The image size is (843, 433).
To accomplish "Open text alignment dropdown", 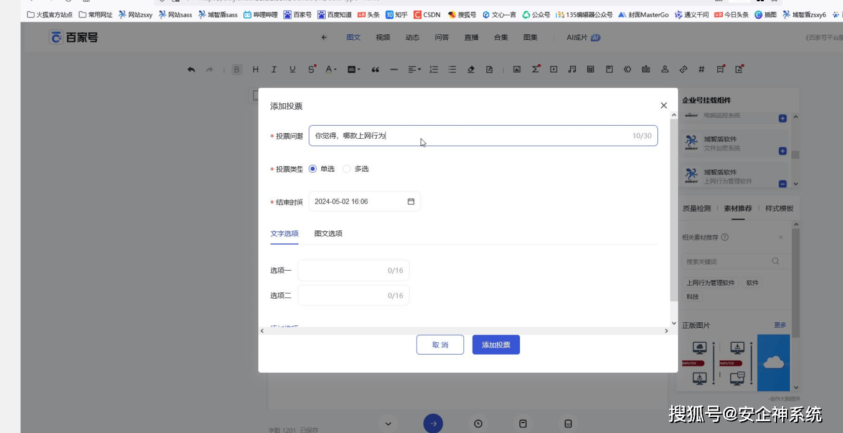I will pyautogui.click(x=414, y=70).
